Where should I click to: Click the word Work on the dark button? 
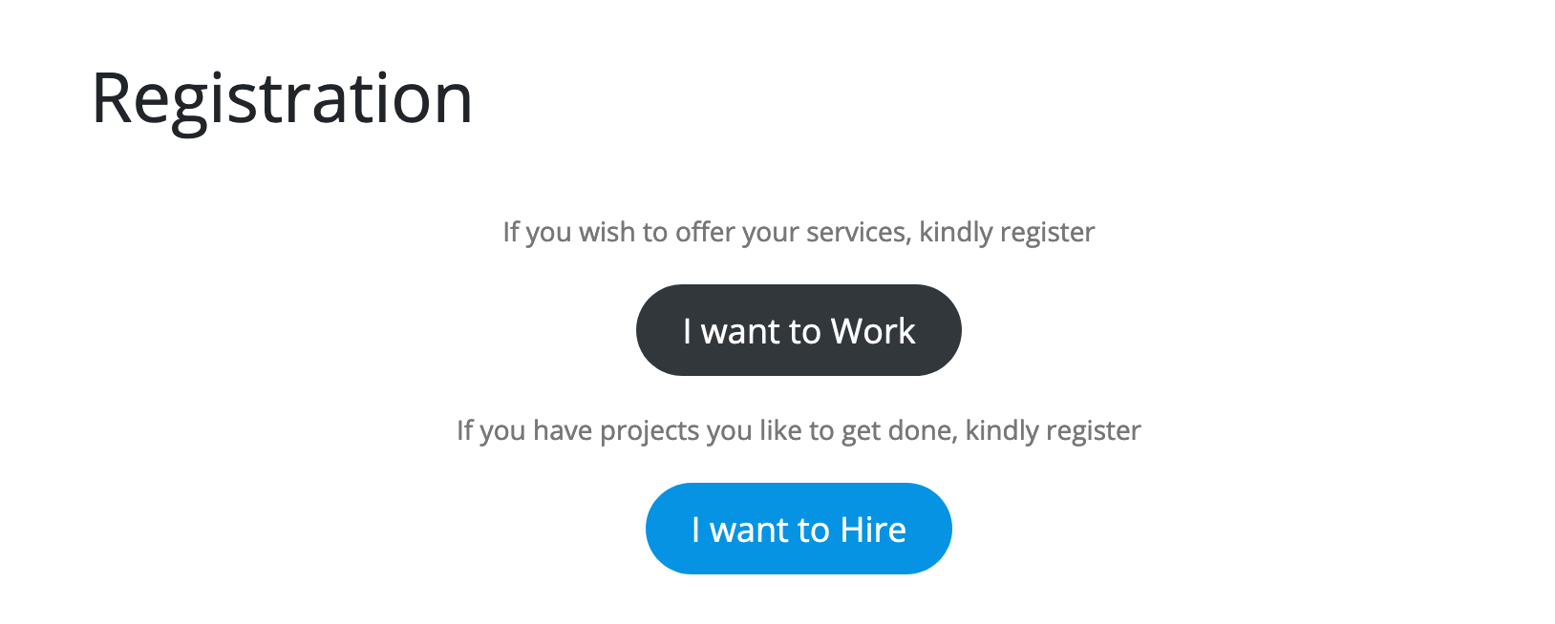[x=873, y=331]
